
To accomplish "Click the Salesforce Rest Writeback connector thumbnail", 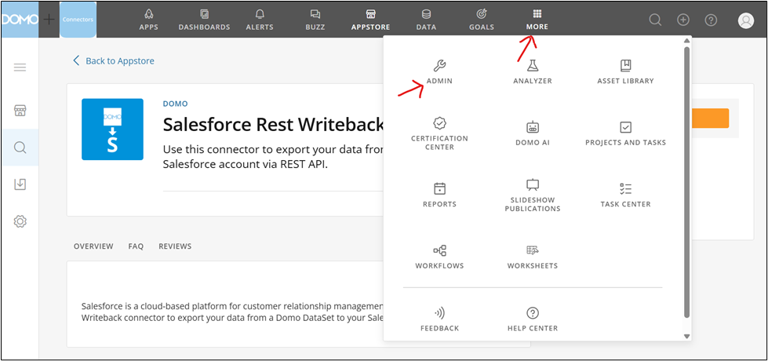I will [112, 129].
